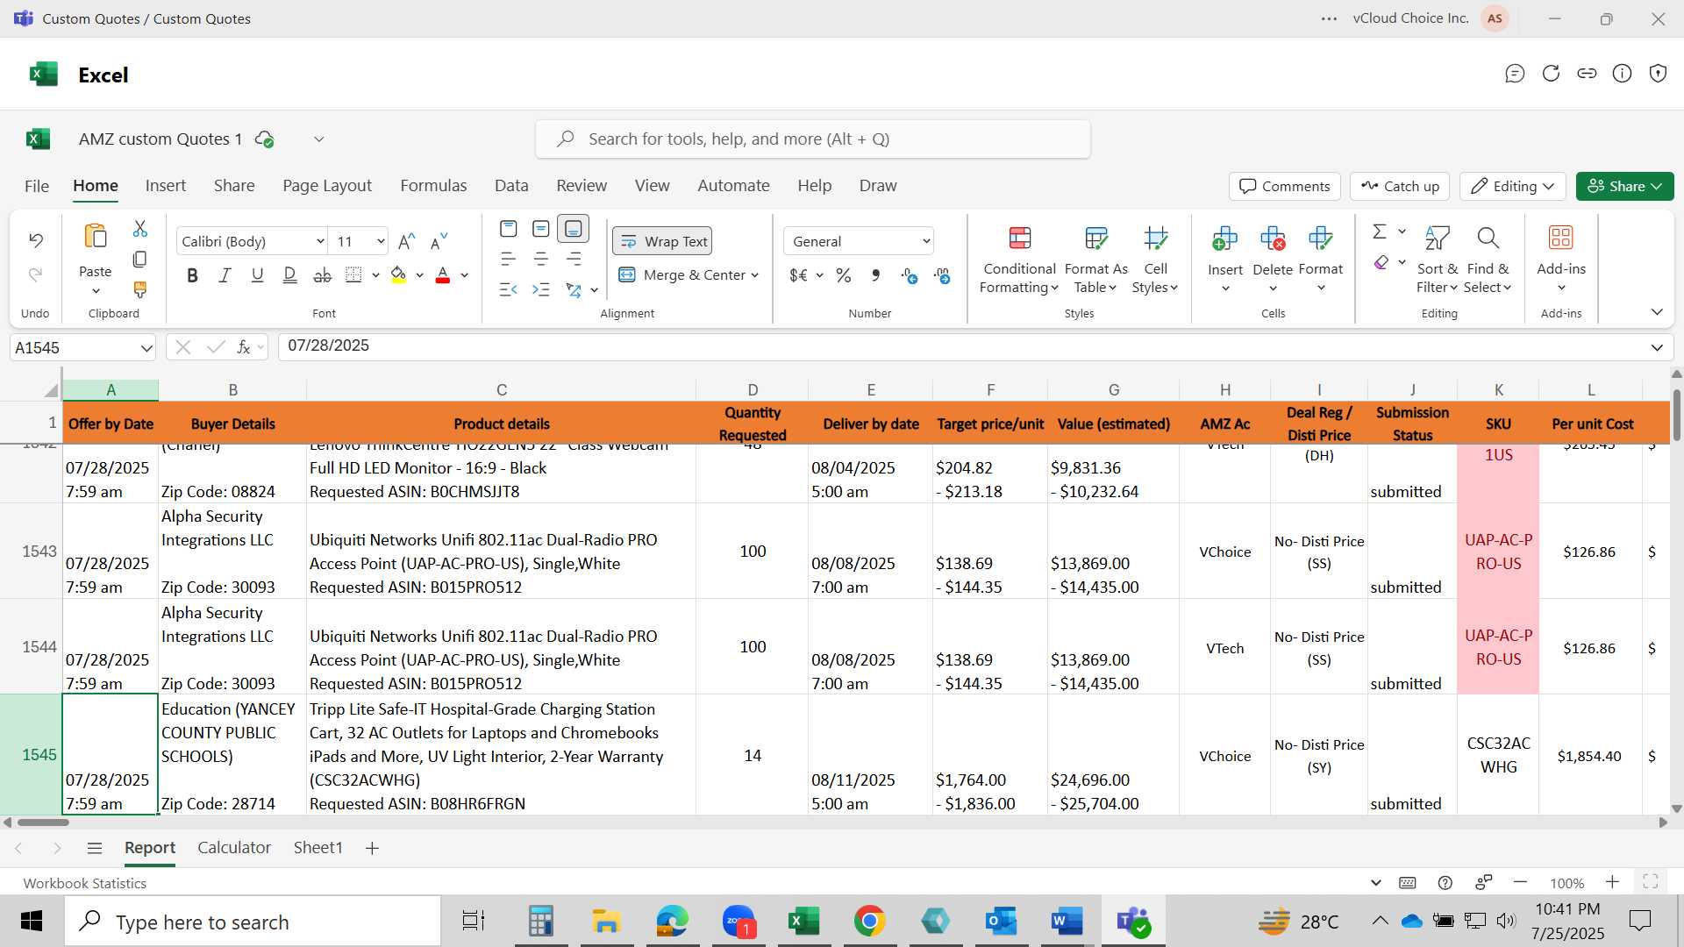
Task: Toggle top vertical alignment
Action: [x=508, y=229]
